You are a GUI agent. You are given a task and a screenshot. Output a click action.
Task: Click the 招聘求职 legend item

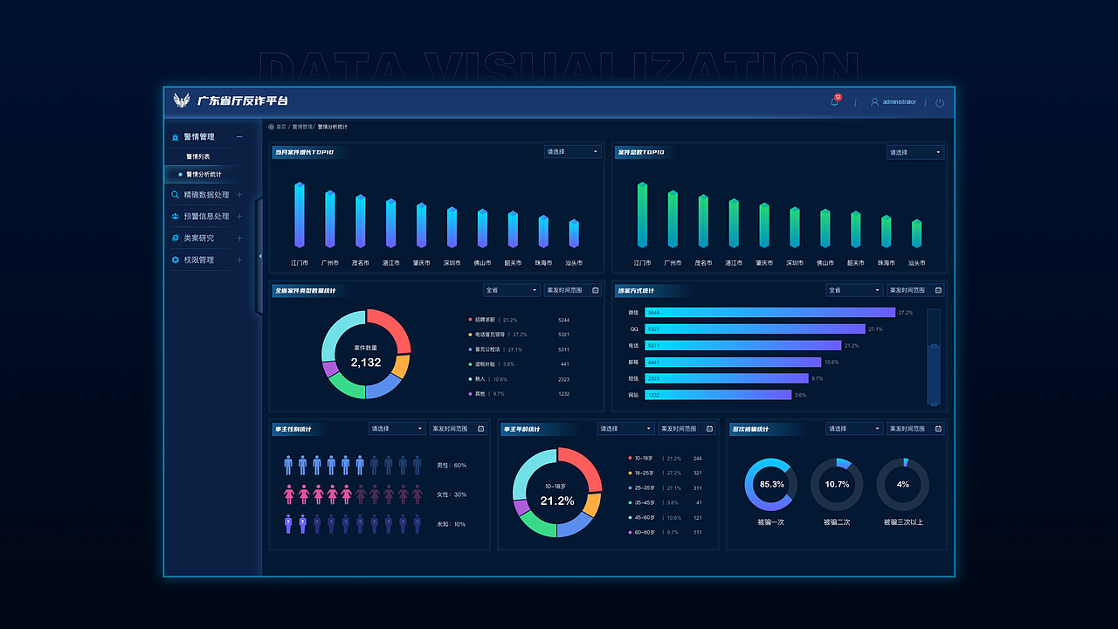coord(519,320)
